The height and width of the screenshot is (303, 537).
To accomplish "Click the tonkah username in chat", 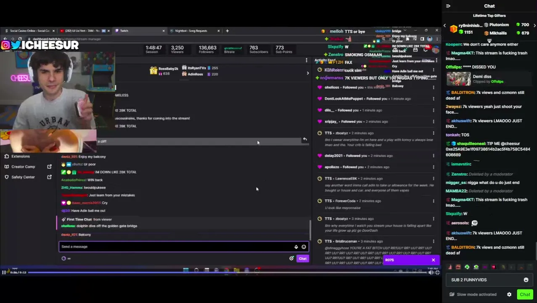I will point(452,135).
